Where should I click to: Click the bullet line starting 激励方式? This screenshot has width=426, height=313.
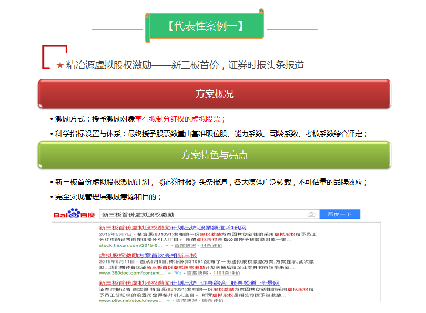138,119
